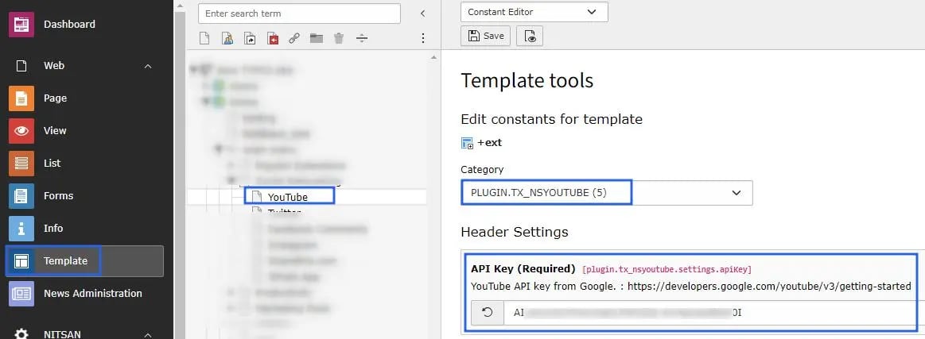Open page tree three-dot options menu
The image size is (925, 339).
point(422,38)
